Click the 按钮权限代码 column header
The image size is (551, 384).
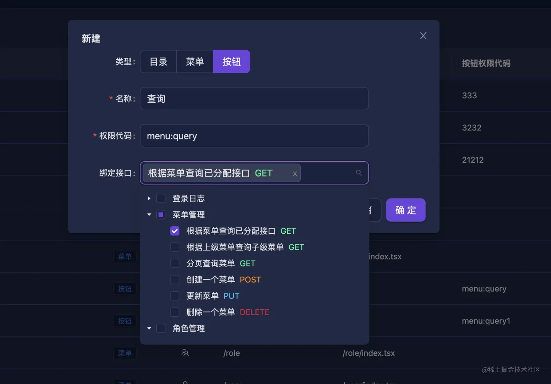click(x=486, y=63)
